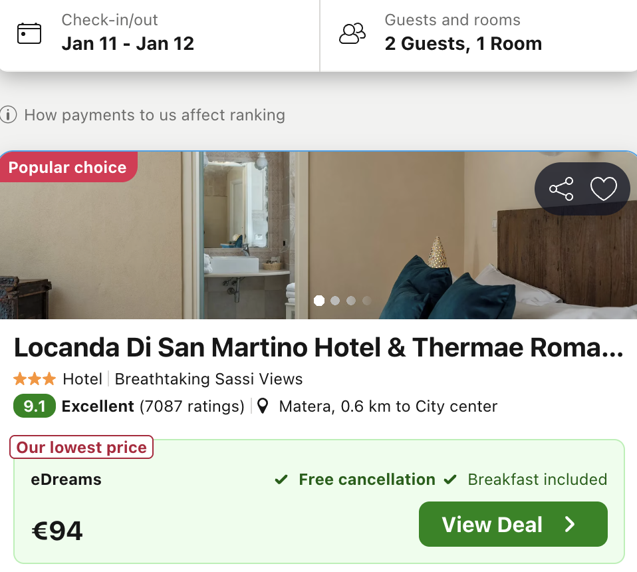Click the second photo carousel dot

pos(335,301)
